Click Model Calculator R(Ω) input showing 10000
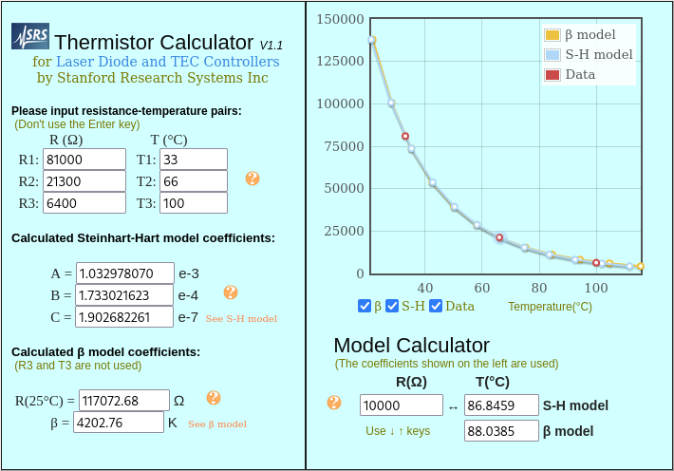Viewport: 674px width, 471px height. [x=401, y=405]
